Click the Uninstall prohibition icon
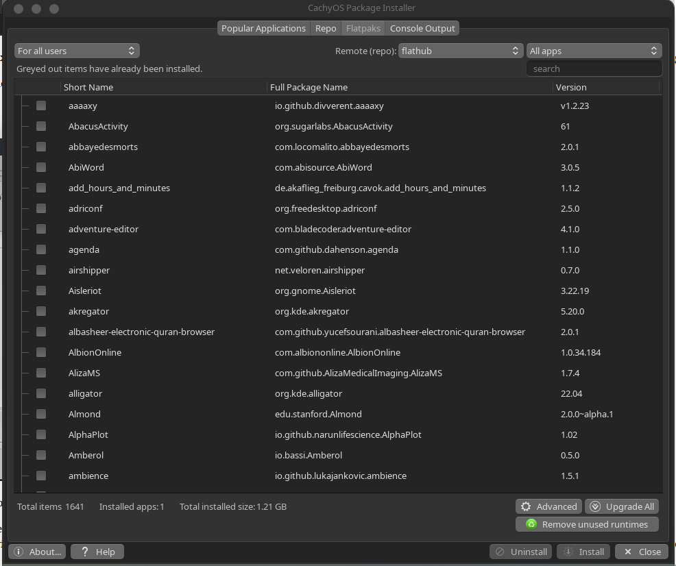Screen dimensions: 676x566 (500, 552)
